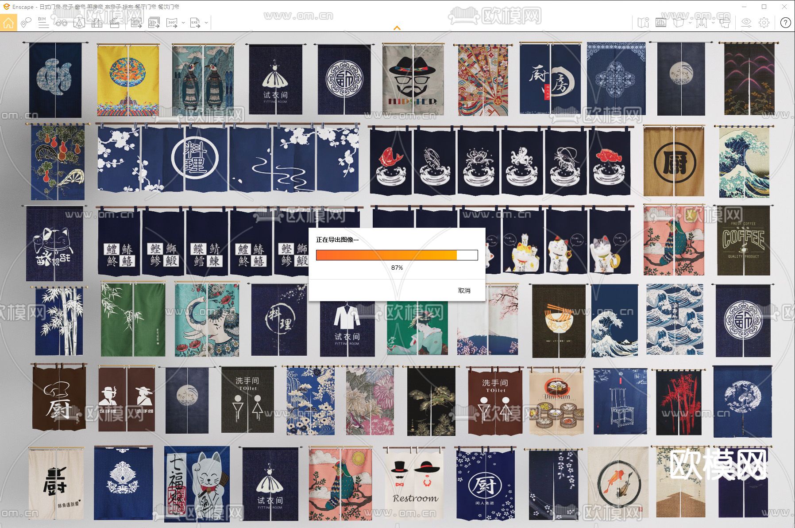Screen dimensions: 795x528
Task: Open help with the question mark icon
Action: (x=785, y=23)
